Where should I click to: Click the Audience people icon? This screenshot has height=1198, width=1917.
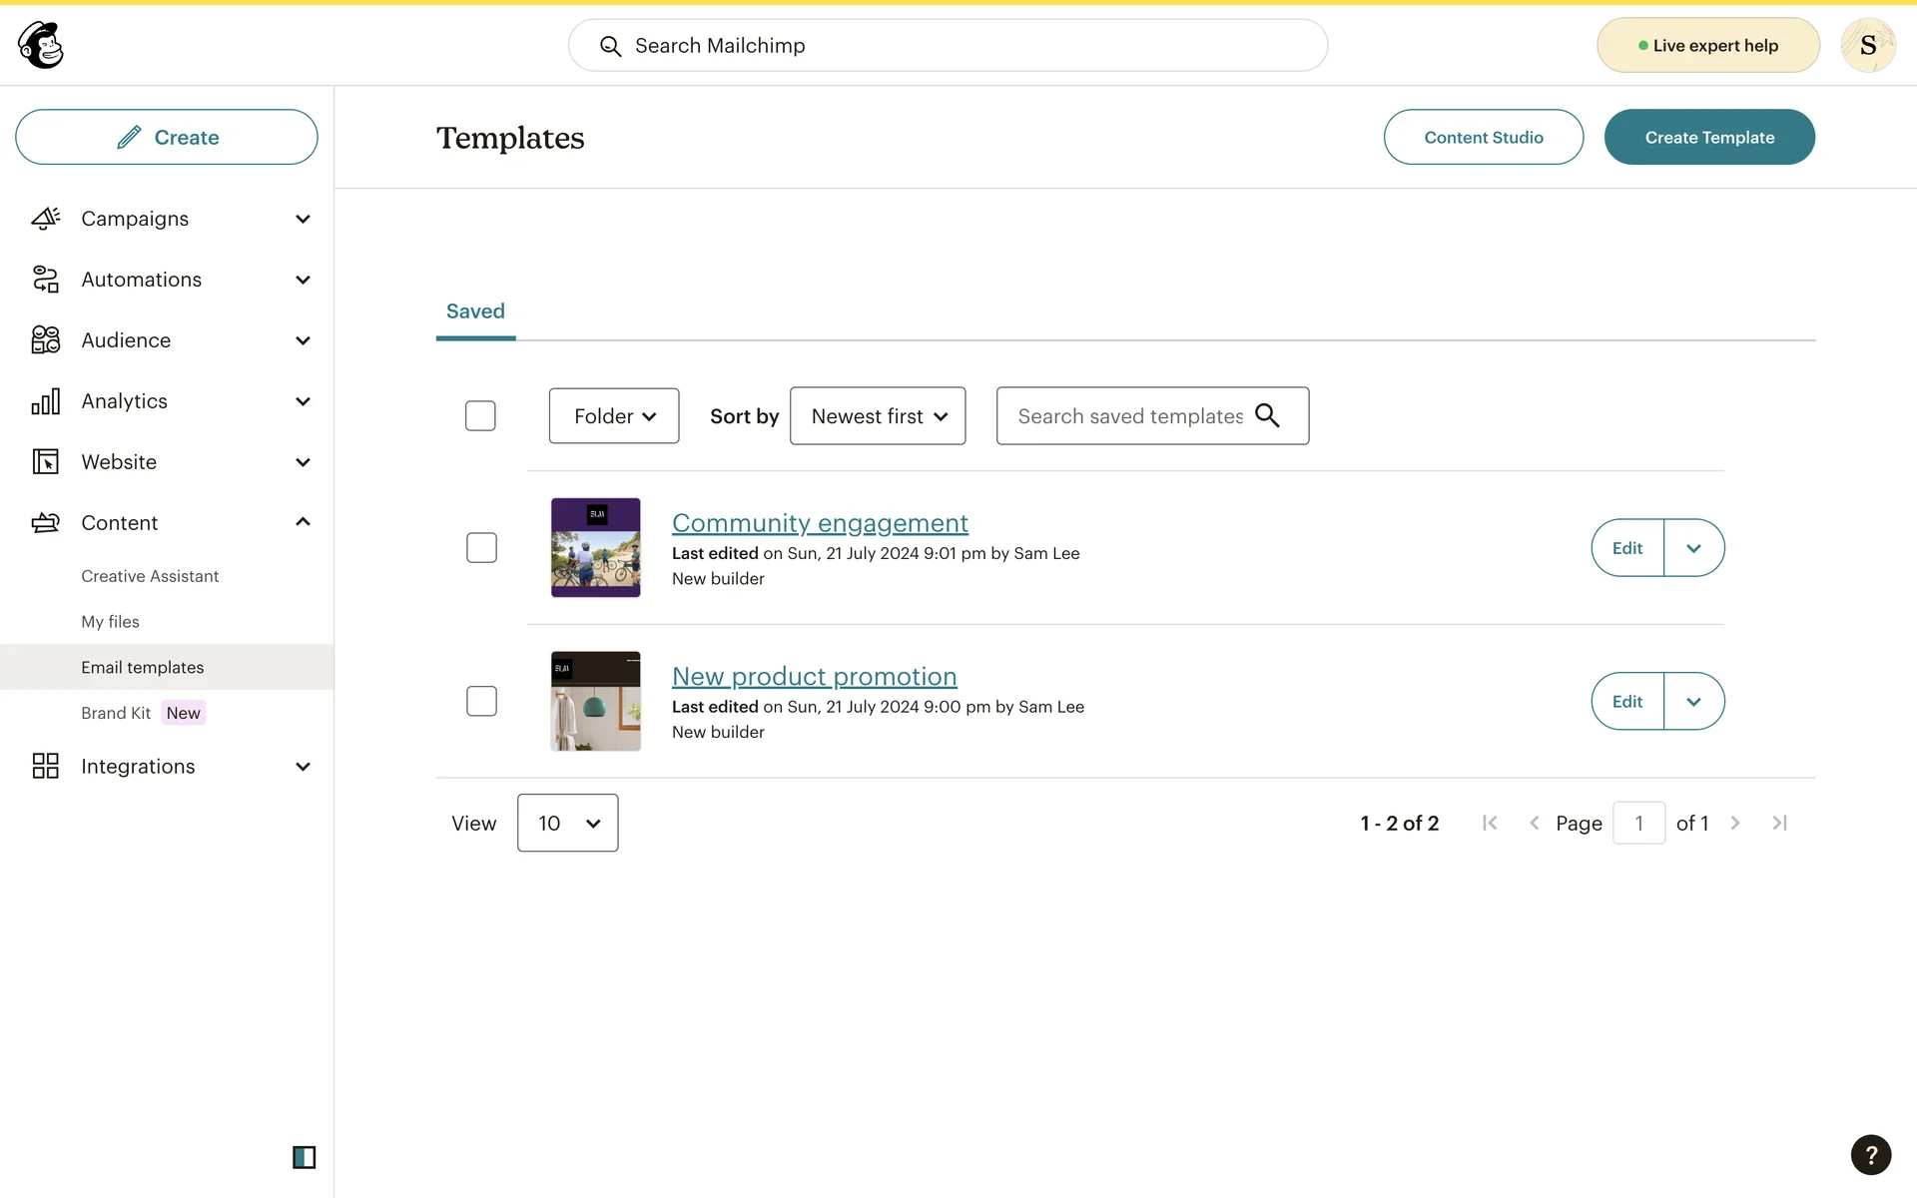(46, 340)
